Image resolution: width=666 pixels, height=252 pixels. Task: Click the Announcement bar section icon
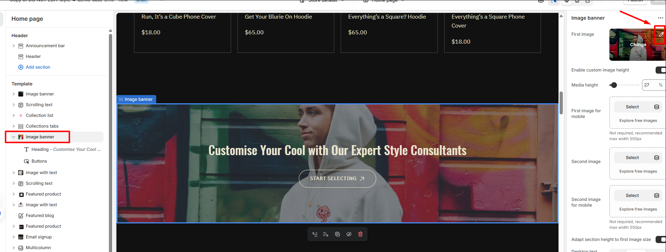point(21,46)
